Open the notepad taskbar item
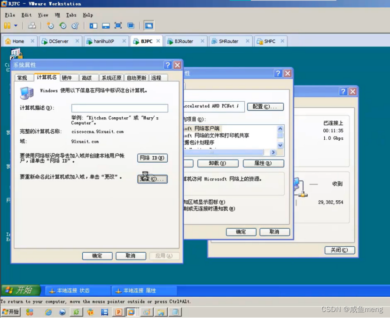This screenshot has height=318, width=390. click(175, 312)
